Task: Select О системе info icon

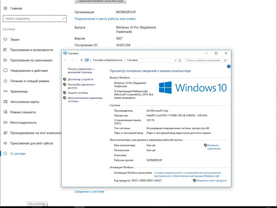Action: [x=6, y=154]
